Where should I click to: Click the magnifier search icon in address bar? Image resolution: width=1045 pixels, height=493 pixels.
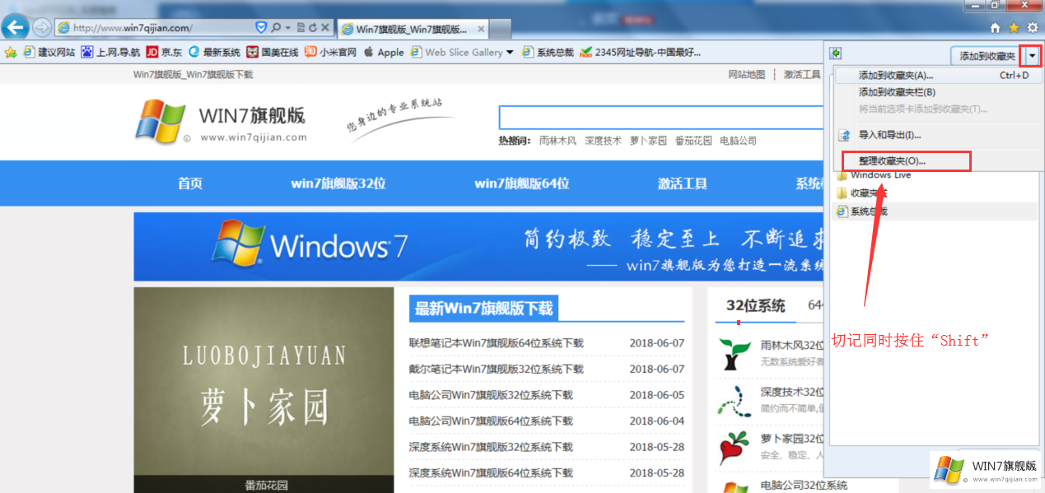276,27
